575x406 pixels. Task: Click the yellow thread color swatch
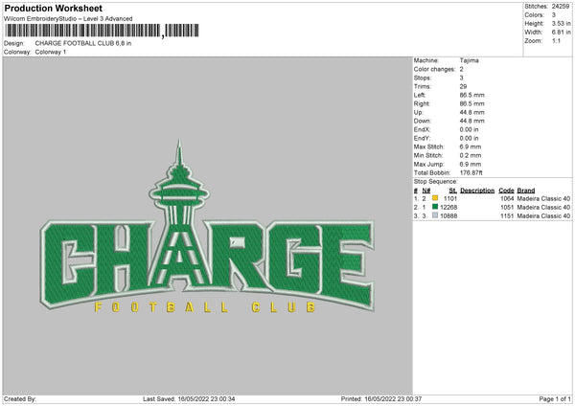pyautogui.click(x=435, y=198)
